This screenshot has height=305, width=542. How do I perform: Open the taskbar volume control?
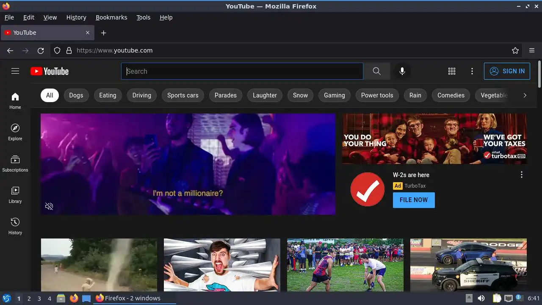(481, 298)
